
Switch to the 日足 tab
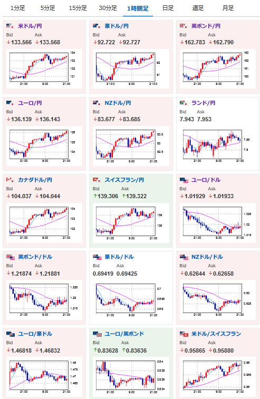(x=168, y=8)
